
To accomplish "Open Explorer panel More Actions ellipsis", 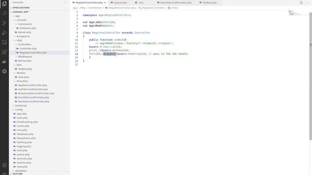I will click(x=65, y=2).
